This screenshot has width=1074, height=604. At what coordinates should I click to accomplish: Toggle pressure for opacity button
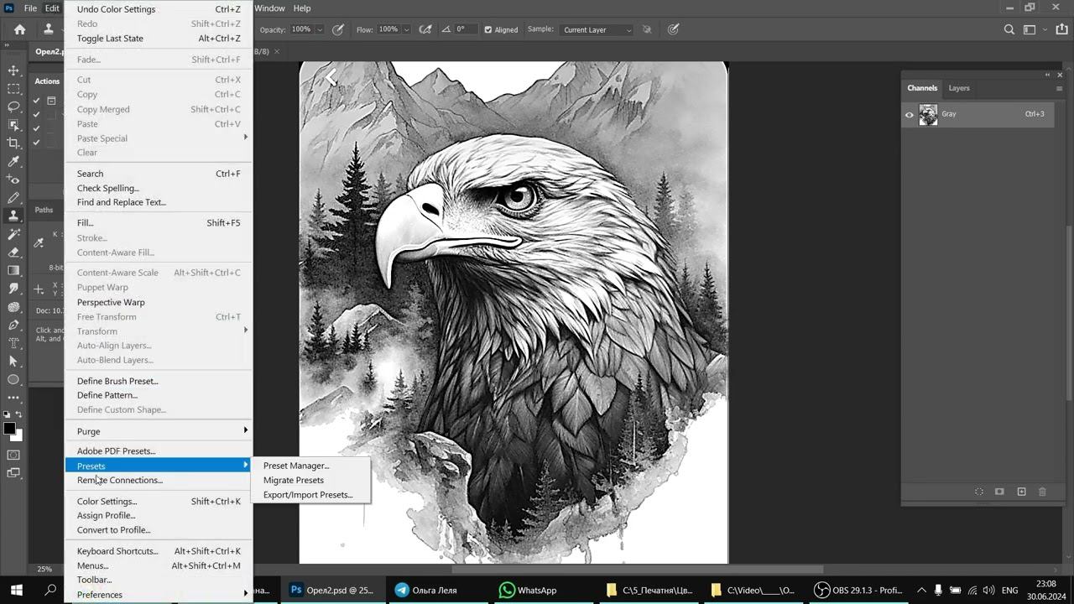tap(338, 29)
